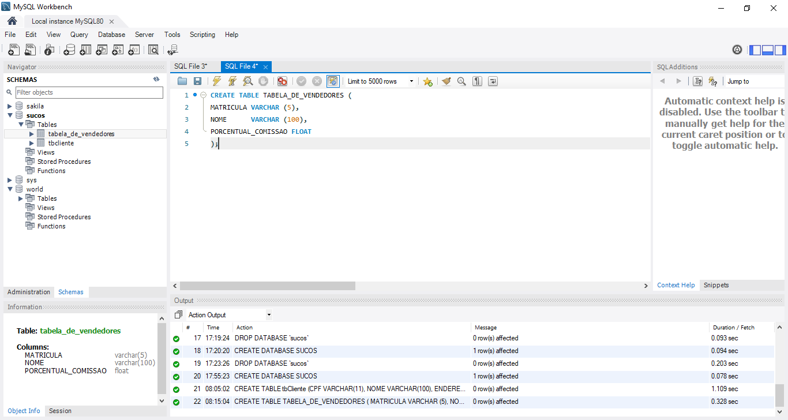
Task: Execute statement under cursor icon
Action: (x=232, y=81)
